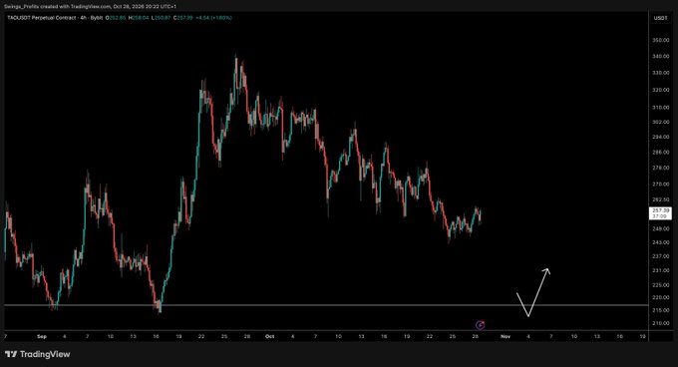Click the 350.00 price axis label
This screenshot has width=678, height=367.
(x=660, y=40)
